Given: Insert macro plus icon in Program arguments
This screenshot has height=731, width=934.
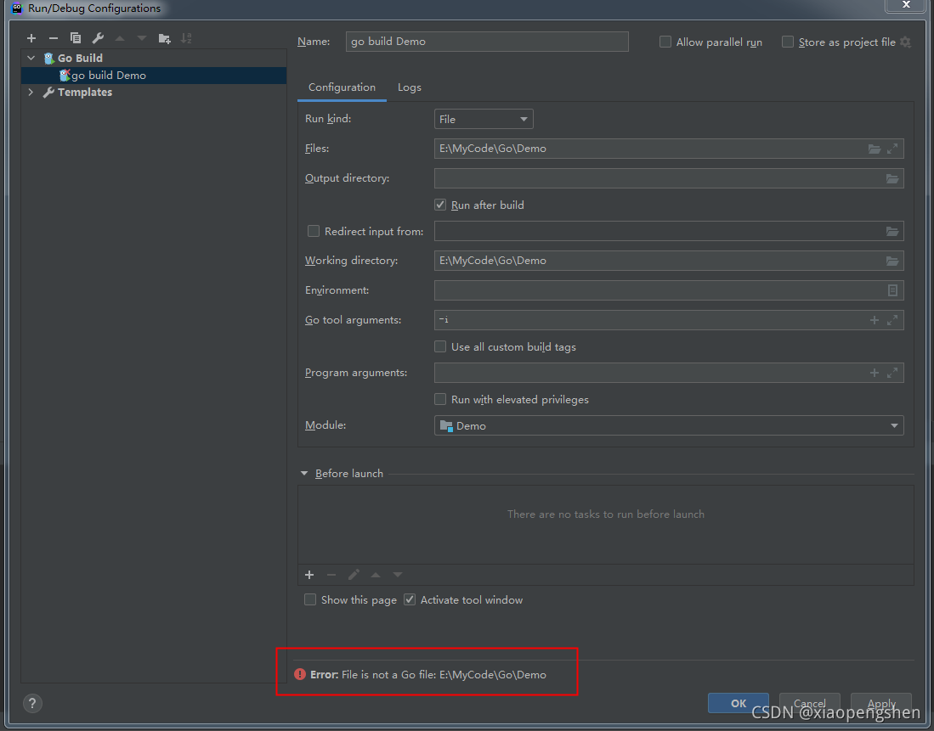Looking at the screenshot, I should [875, 373].
